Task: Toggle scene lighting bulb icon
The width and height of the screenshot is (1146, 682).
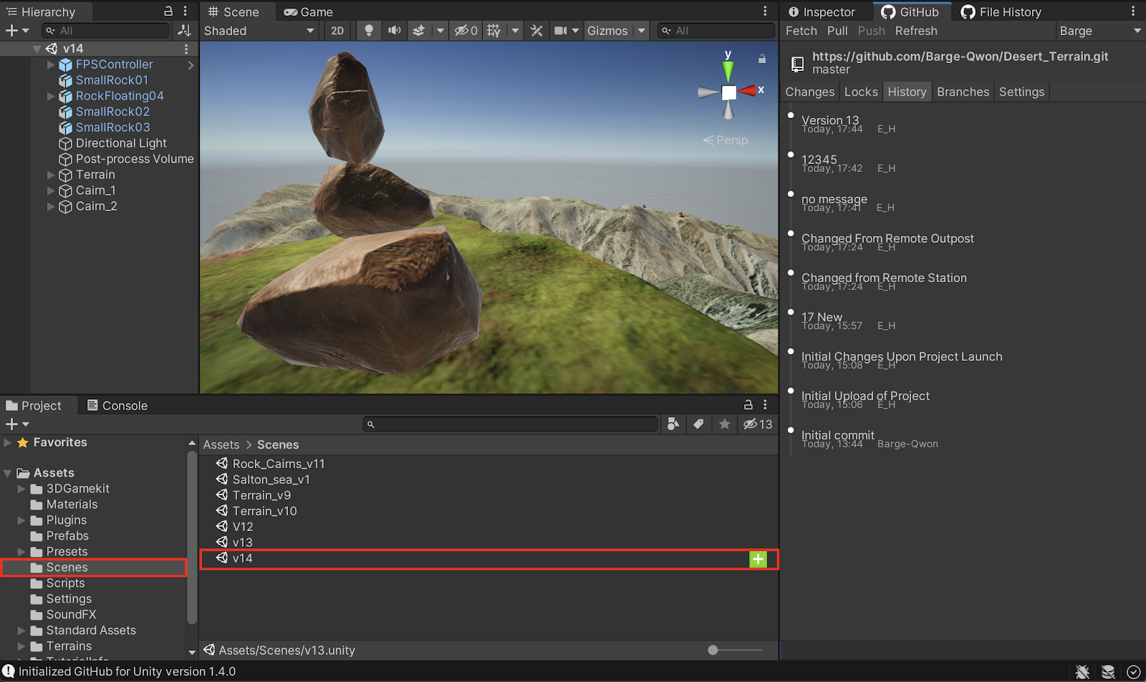Action: click(x=369, y=31)
